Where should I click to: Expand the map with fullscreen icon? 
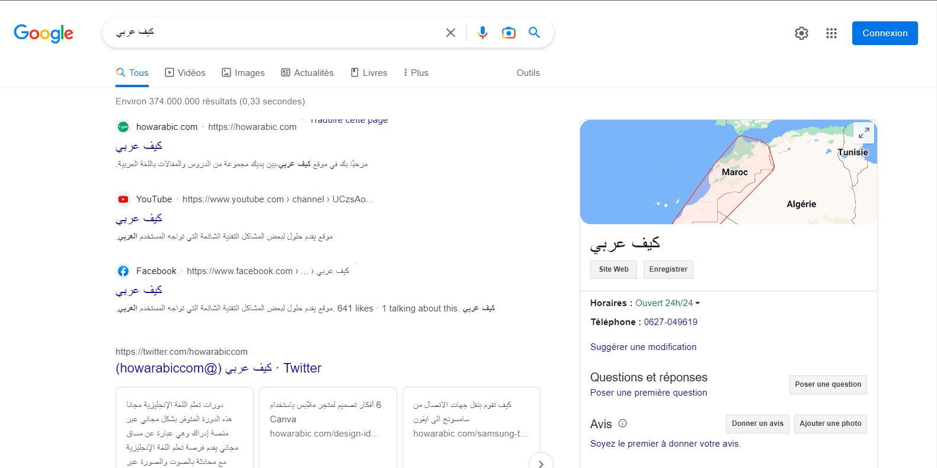point(864,133)
